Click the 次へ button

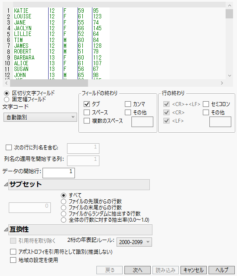click(x=138, y=270)
